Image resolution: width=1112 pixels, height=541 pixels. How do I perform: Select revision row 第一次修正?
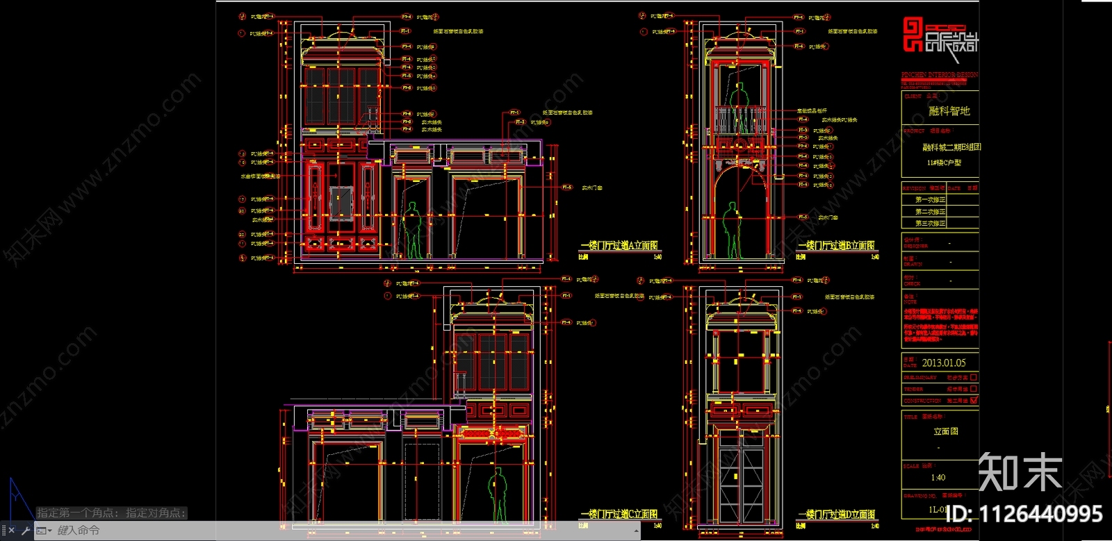click(930, 200)
